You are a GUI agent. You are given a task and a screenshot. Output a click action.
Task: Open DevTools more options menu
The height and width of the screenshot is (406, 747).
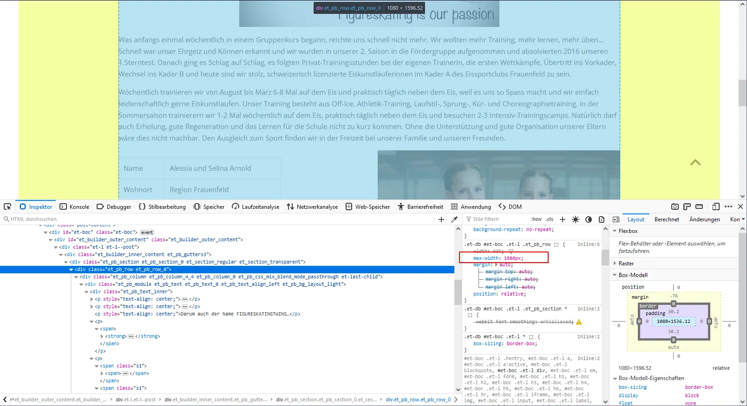coord(728,206)
